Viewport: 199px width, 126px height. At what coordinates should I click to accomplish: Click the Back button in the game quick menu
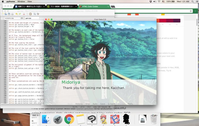point(70,104)
